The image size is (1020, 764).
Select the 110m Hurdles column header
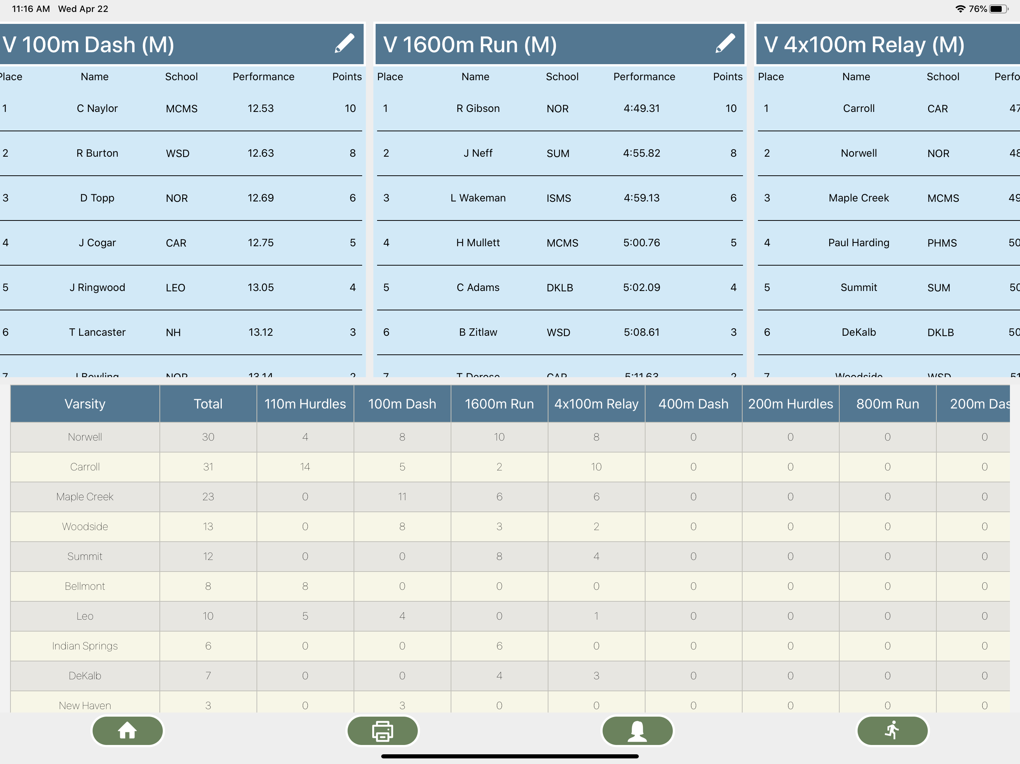pyautogui.click(x=305, y=404)
